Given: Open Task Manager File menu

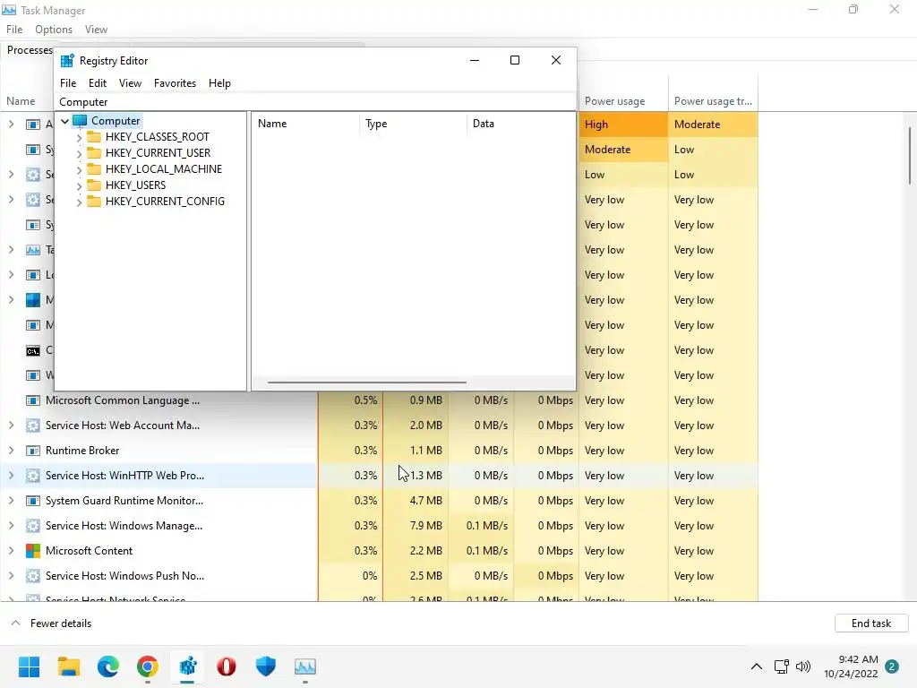Looking at the screenshot, I should point(14,30).
